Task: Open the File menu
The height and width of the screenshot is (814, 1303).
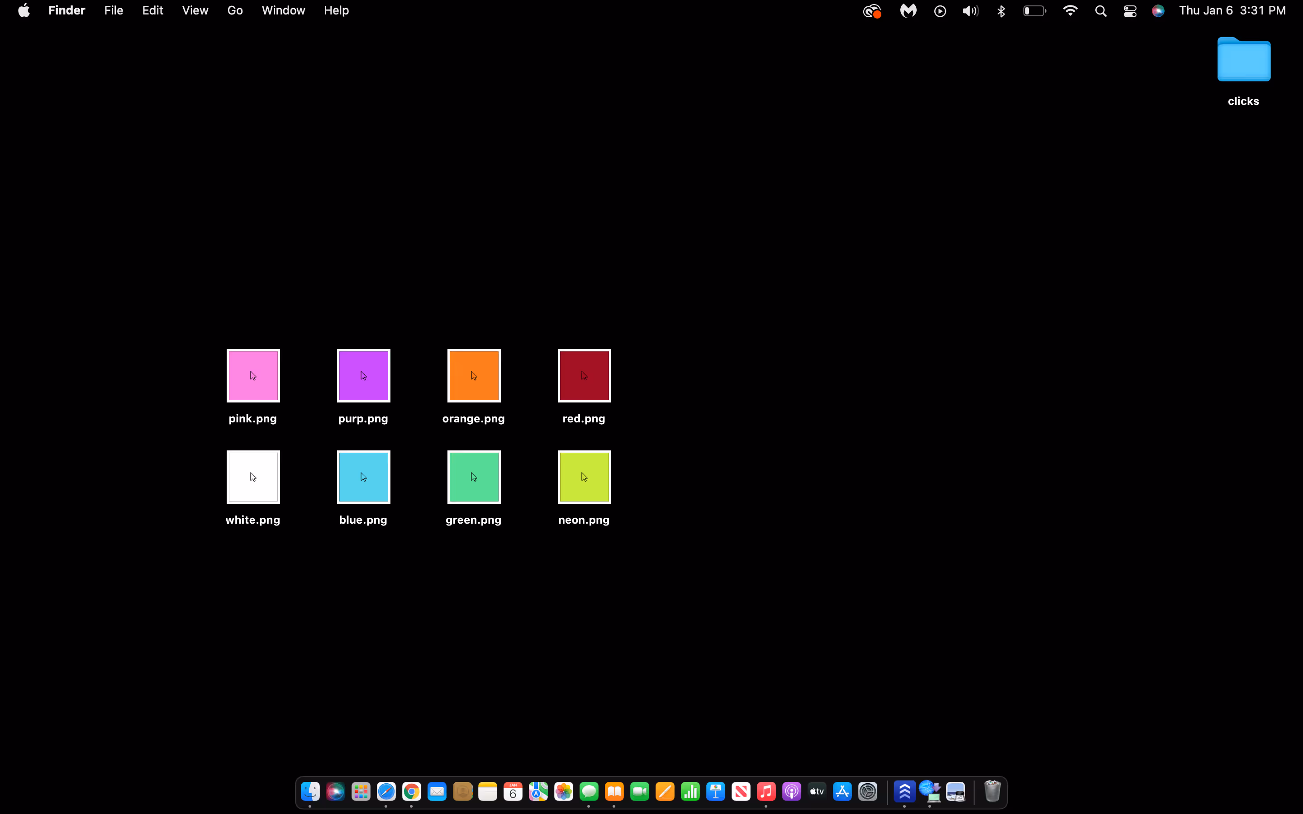Action: (x=114, y=11)
